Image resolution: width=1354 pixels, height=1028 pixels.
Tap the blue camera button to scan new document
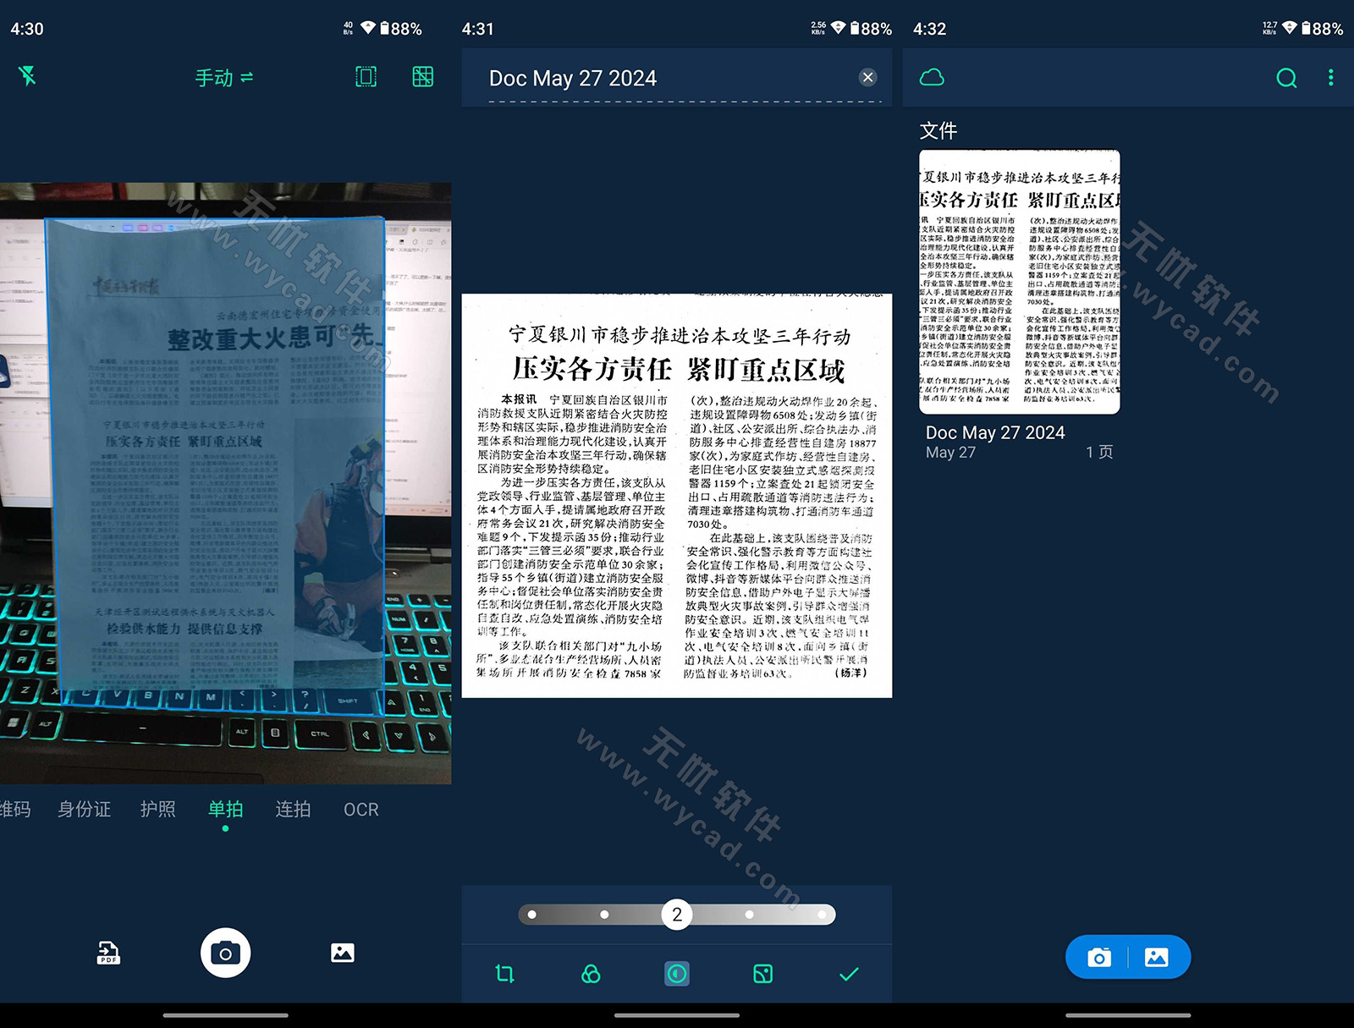[1098, 957]
